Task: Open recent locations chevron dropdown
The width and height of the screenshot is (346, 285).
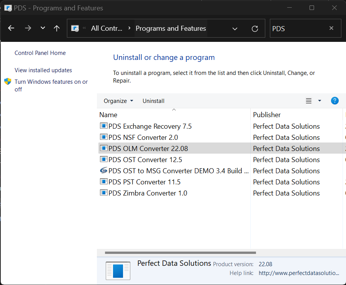Action: tap(43, 28)
